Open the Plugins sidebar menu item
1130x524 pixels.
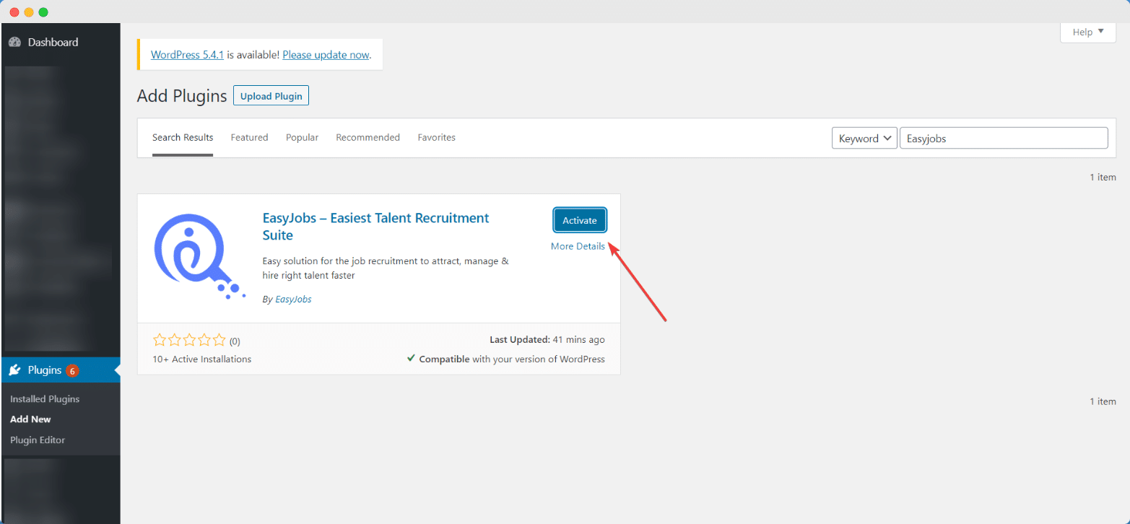coord(60,370)
